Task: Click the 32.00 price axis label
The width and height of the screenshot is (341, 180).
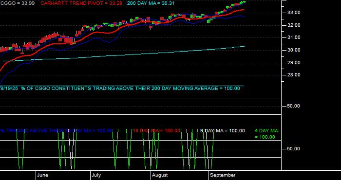Action: [294, 25]
